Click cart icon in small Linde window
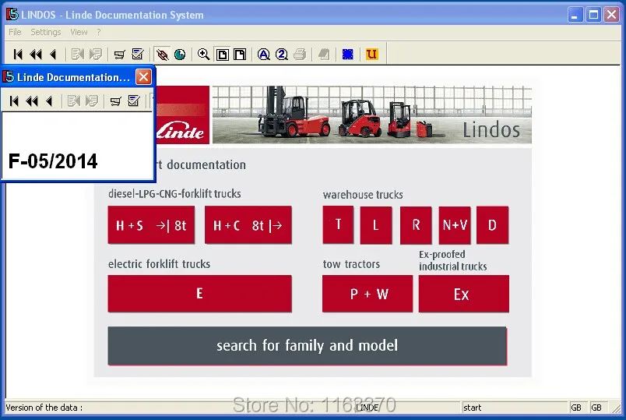626x420 pixels. click(x=115, y=101)
